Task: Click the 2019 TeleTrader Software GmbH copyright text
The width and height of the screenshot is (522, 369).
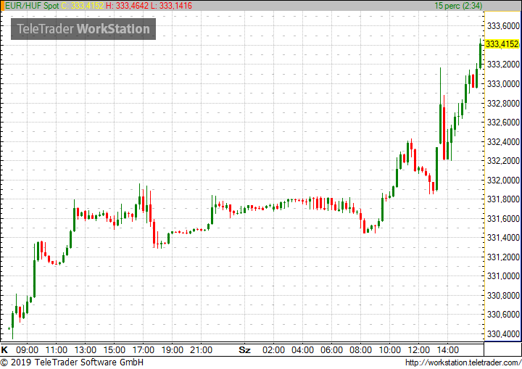Action: tap(72, 362)
